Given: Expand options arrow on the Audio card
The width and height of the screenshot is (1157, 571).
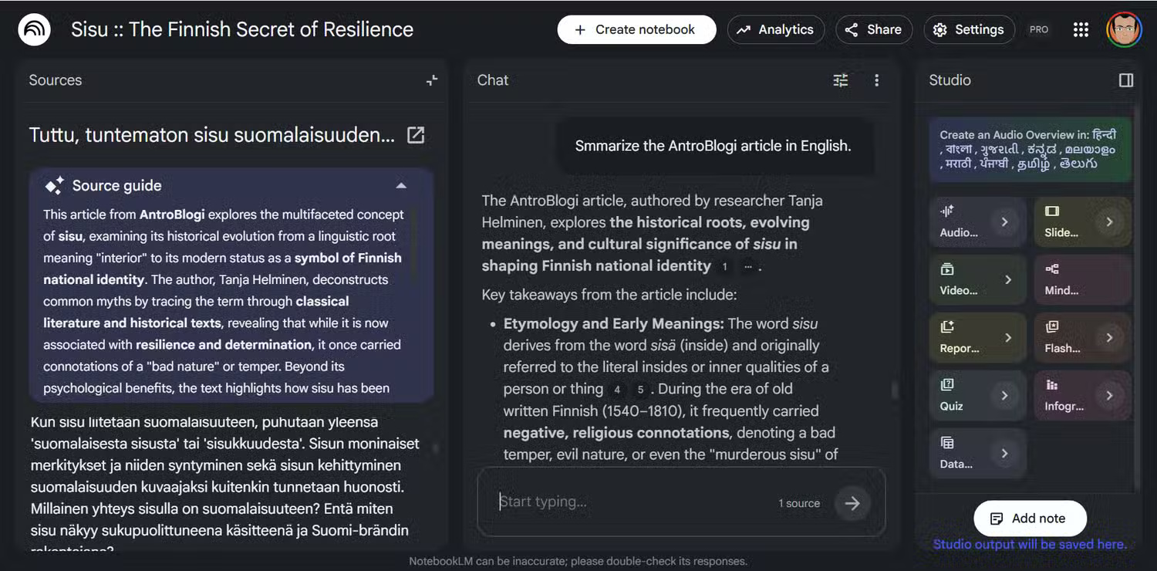Looking at the screenshot, I should pos(1004,222).
